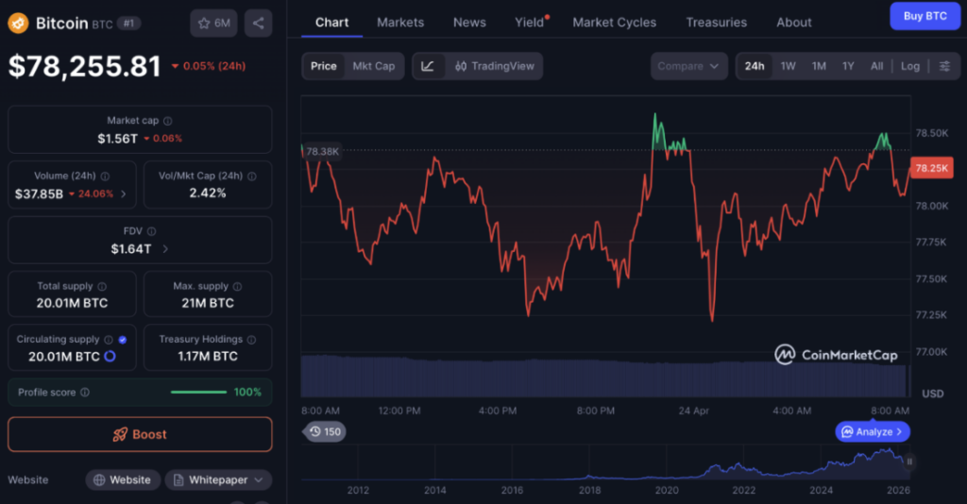
Task: Click the star watchlist button showing 6M
Action: [213, 23]
